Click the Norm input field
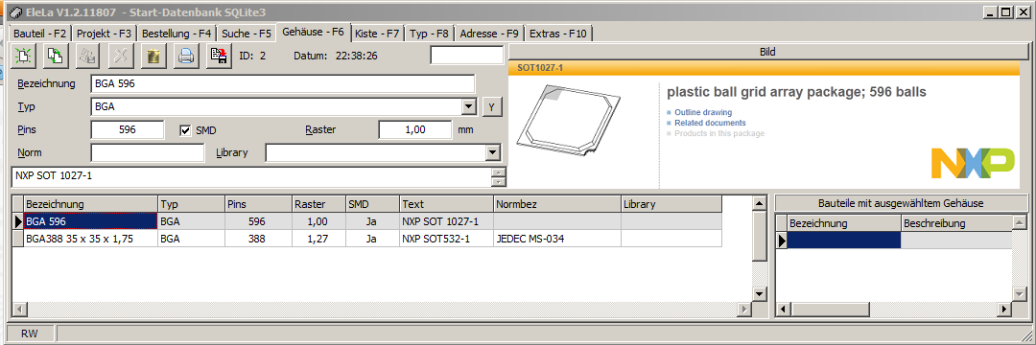The image size is (1036, 345). pyautogui.click(x=148, y=153)
